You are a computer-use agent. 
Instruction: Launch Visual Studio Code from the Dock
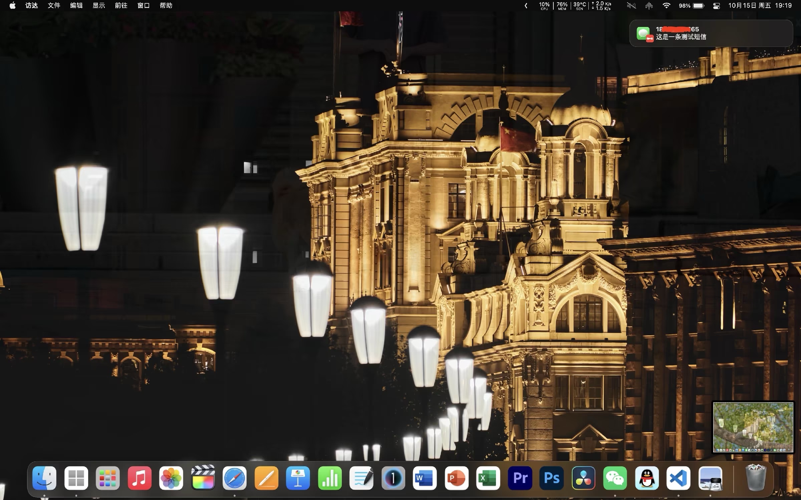coord(678,478)
